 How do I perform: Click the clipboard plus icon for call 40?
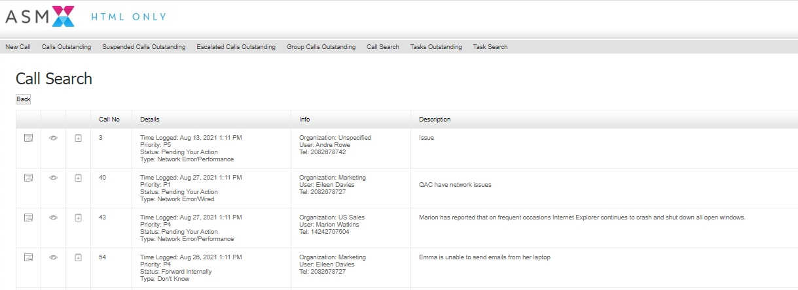tap(78, 178)
